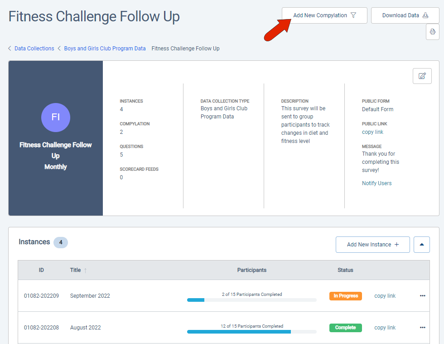
Task: Click the FI avatar circle
Action: [x=55, y=118]
